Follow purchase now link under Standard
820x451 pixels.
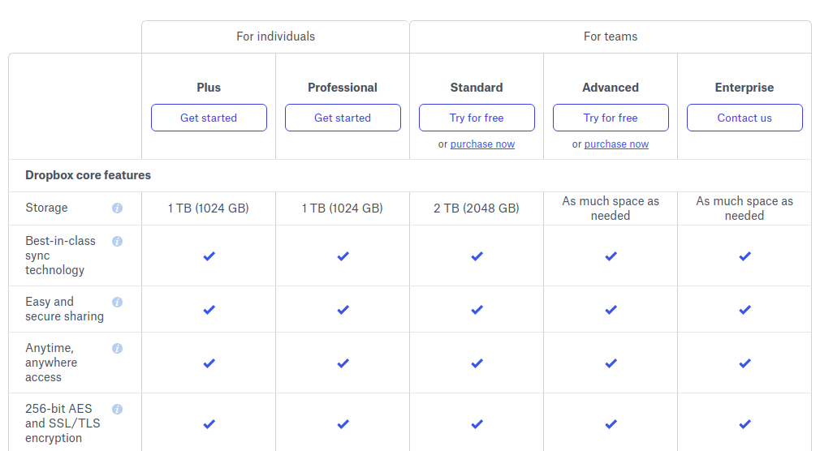click(x=482, y=144)
